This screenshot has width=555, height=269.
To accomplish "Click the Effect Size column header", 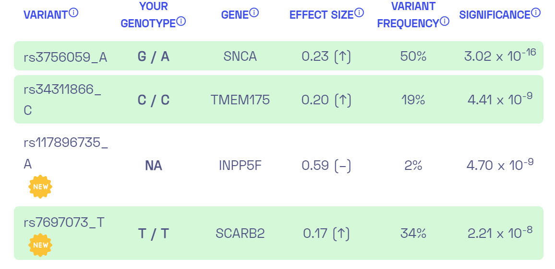I will [x=321, y=15].
